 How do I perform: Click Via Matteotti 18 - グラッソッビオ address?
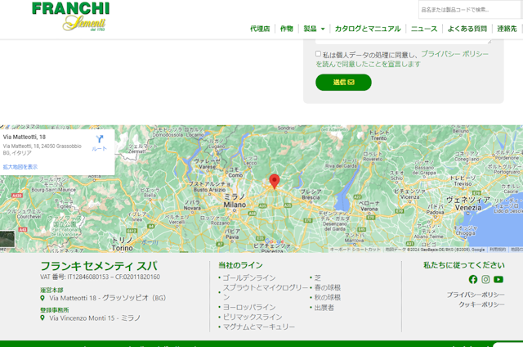pos(107,298)
